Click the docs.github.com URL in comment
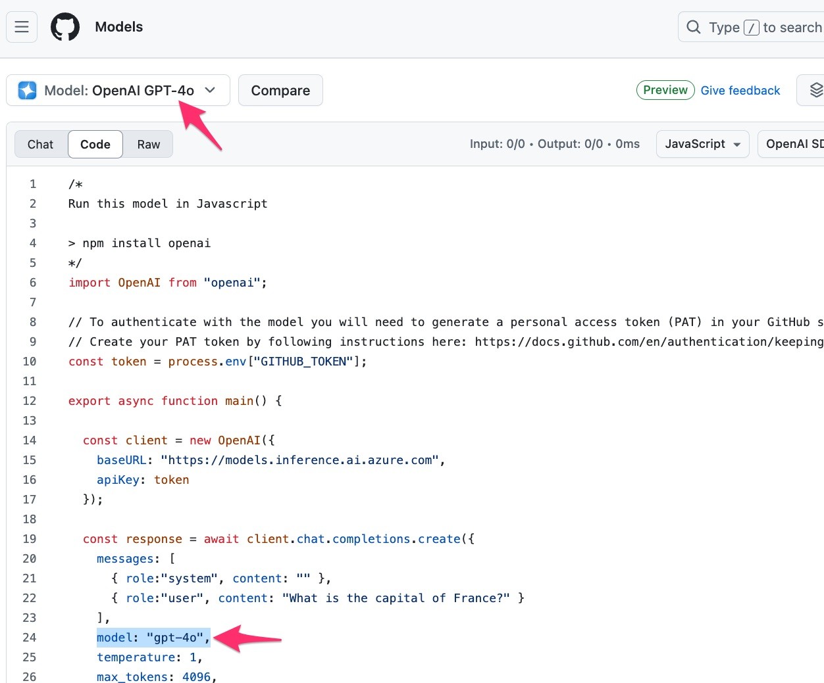The height and width of the screenshot is (683, 824). point(649,342)
